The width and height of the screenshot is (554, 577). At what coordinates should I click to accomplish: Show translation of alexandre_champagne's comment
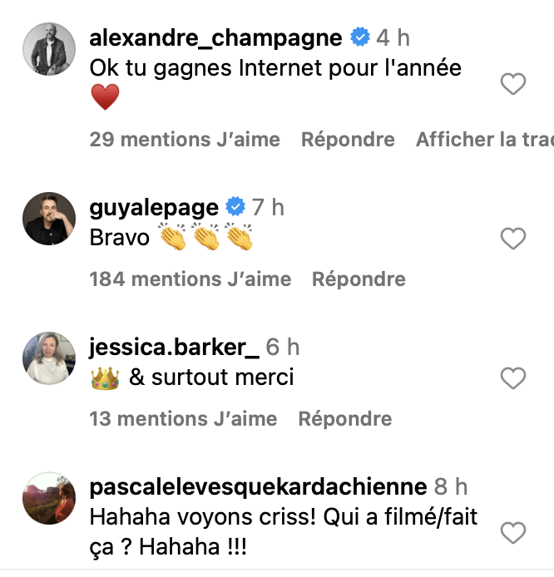[x=484, y=141]
